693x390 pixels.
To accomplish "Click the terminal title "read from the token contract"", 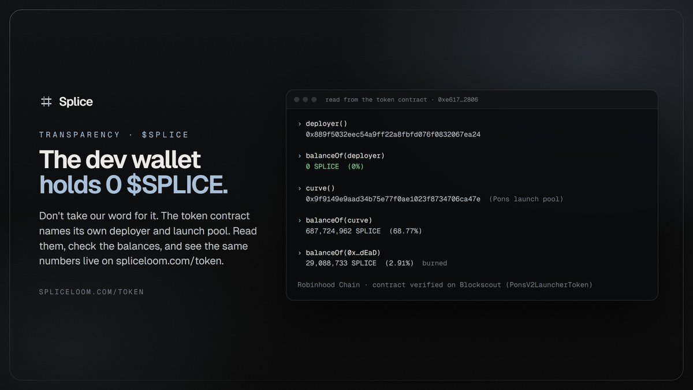I will [376, 99].
